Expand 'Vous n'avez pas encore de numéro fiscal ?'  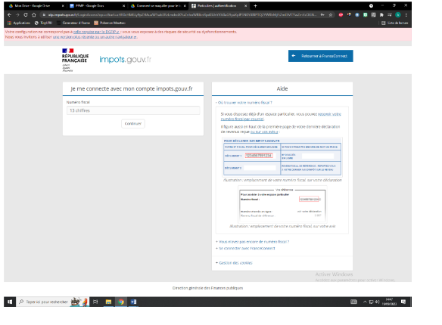click(252, 242)
